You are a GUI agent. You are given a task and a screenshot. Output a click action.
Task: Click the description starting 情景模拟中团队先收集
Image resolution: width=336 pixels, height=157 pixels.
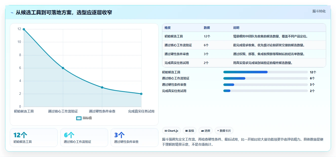[271, 36]
